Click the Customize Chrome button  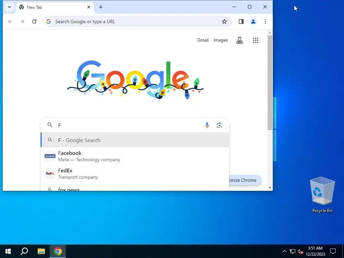[x=245, y=180]
